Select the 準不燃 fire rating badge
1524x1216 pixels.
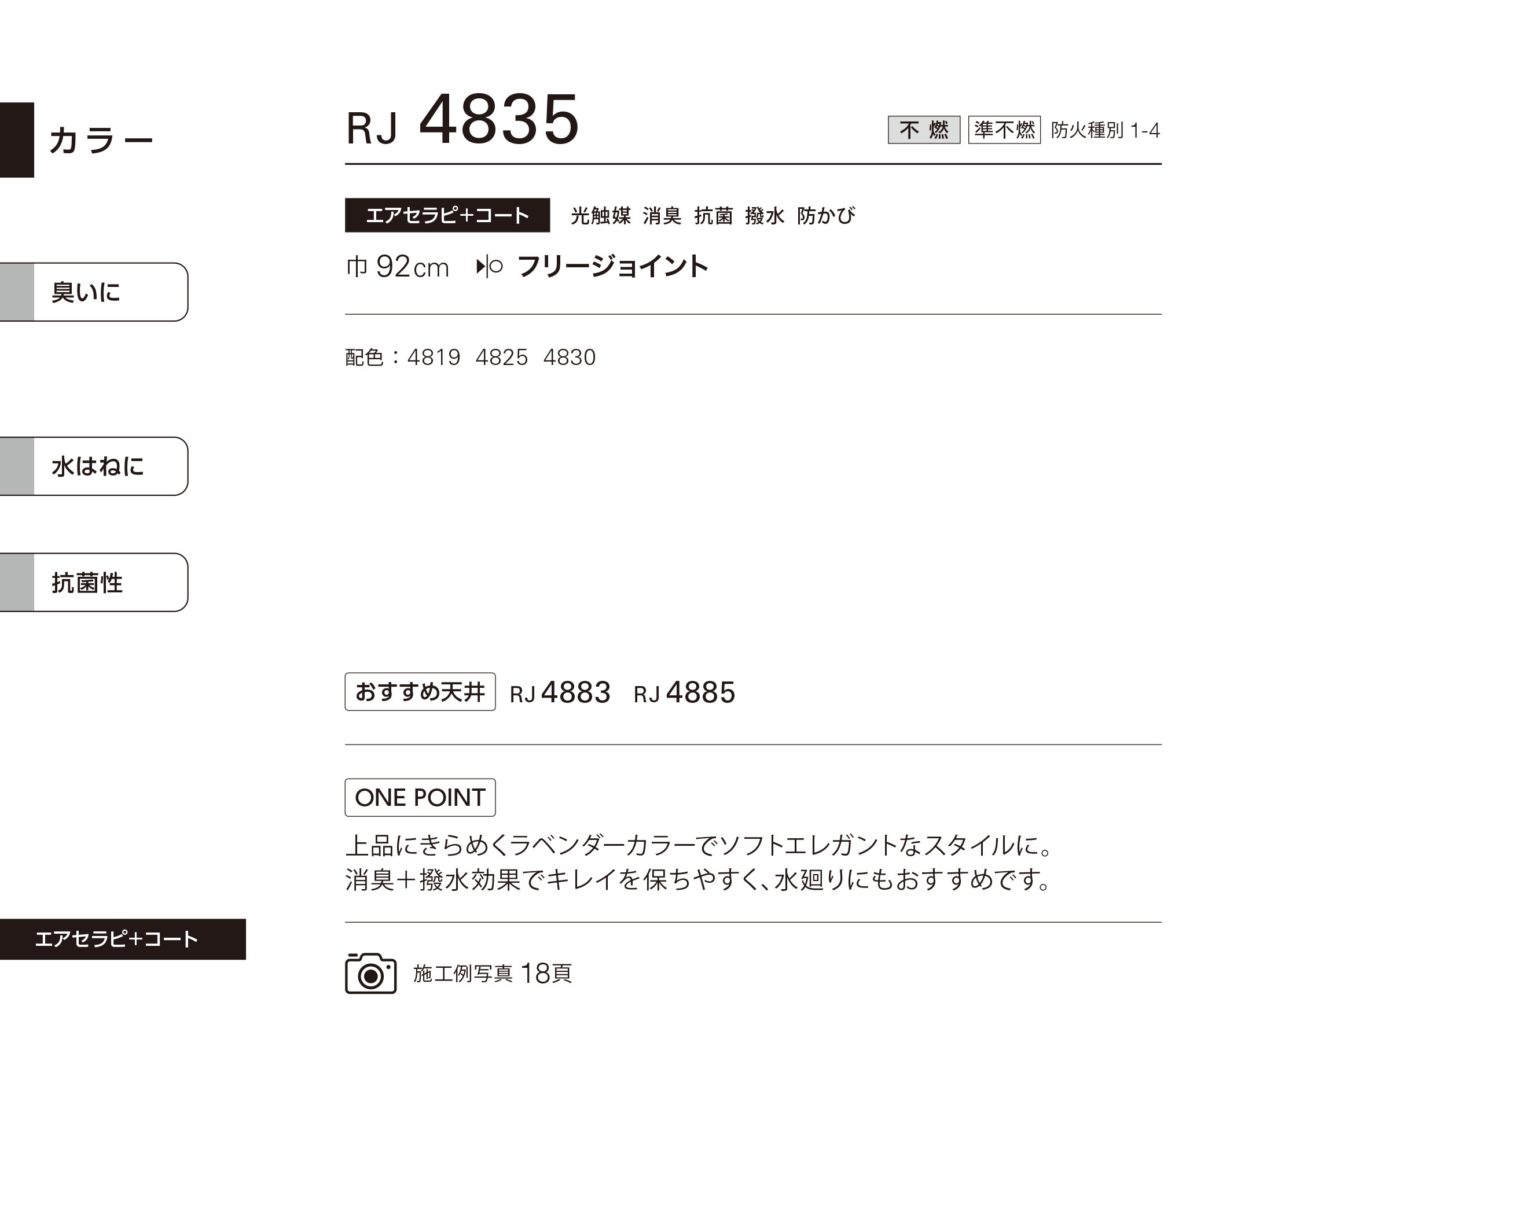(1004, 130)
